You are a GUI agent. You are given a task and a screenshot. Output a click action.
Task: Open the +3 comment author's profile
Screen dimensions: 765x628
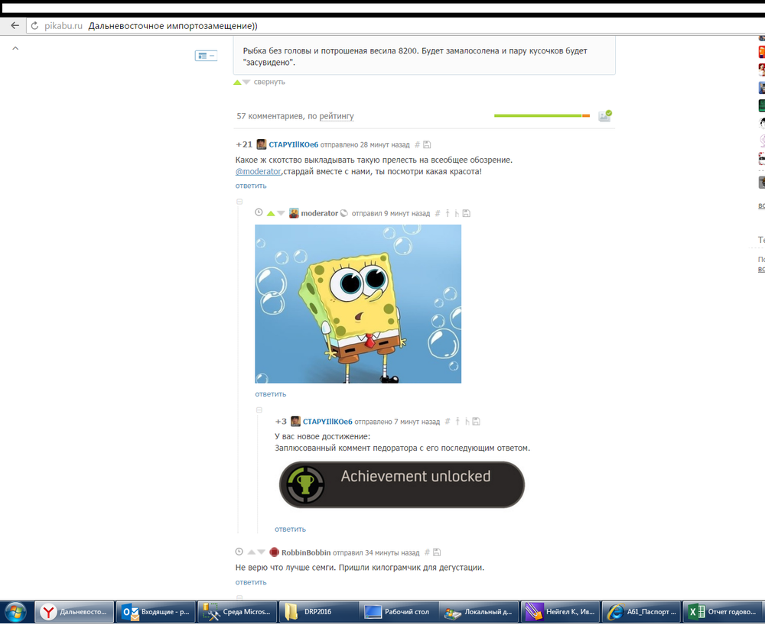(327, 422)
